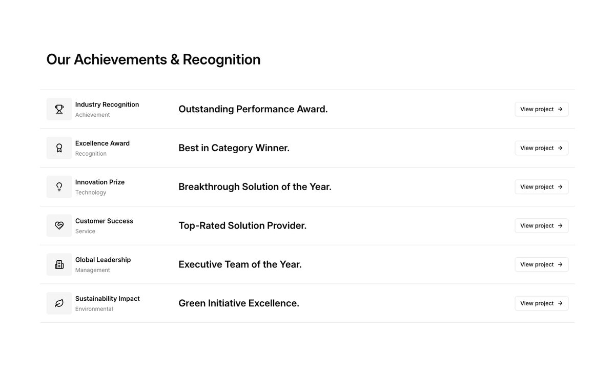Open View project for Executive Team of the Year
615x374 pixels.
[x=542, y=264]
